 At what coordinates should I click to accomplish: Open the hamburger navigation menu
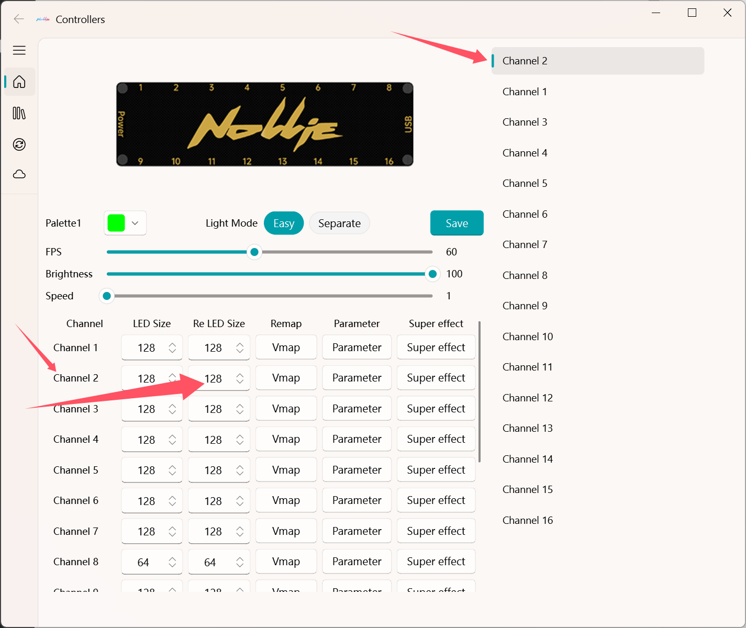(19, 50)
